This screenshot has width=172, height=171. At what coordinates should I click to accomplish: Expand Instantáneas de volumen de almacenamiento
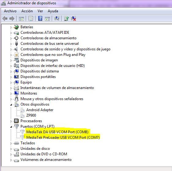(x=11, y=88)
